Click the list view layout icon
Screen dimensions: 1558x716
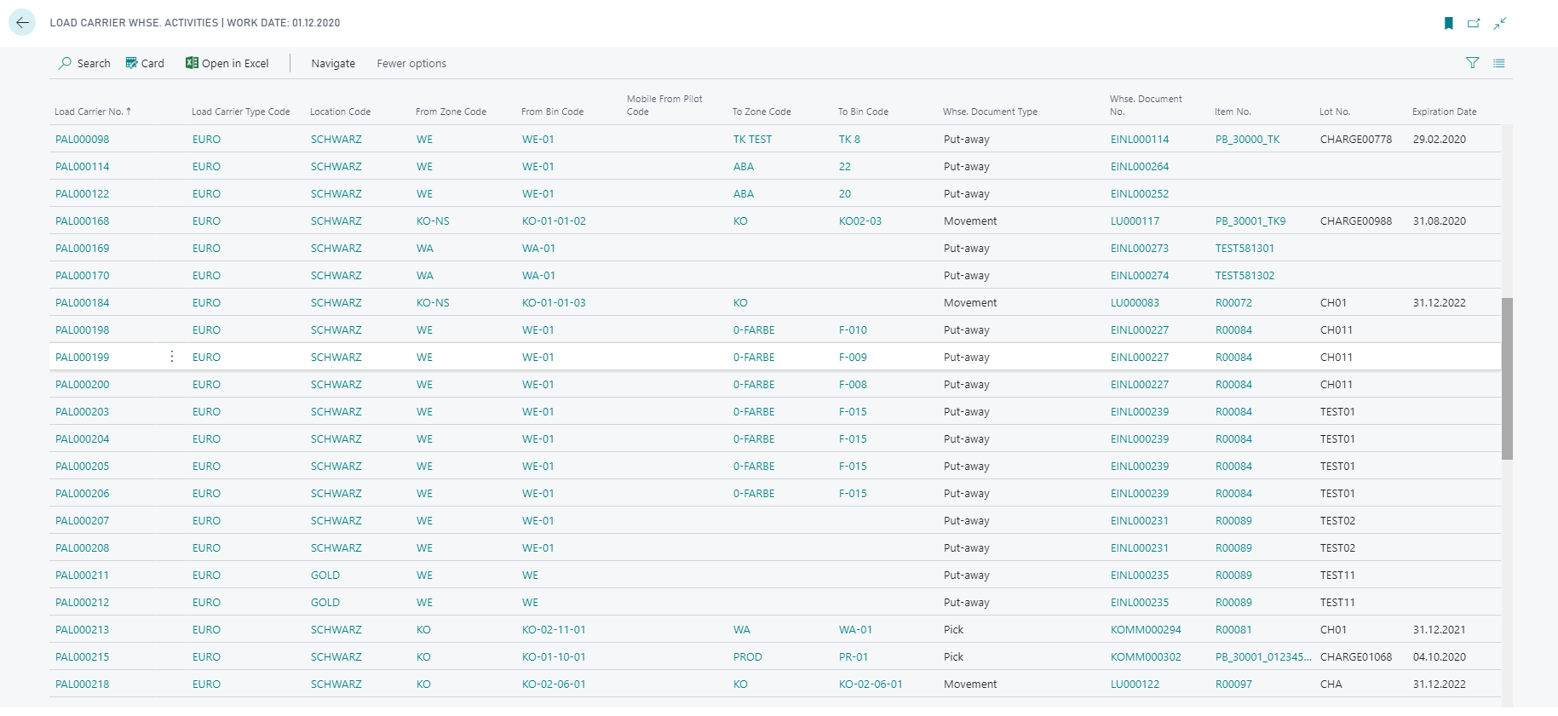[1499, 63]
